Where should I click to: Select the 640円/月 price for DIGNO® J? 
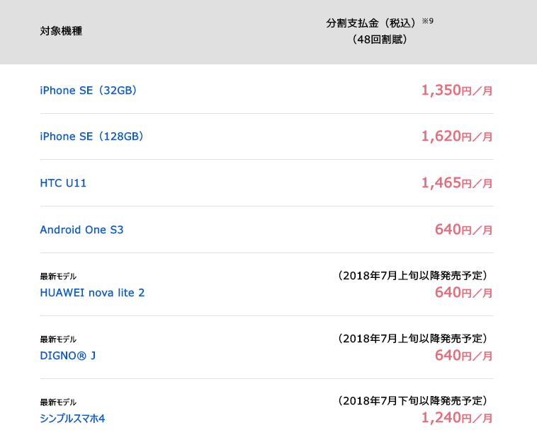click(x=464, y=355)
